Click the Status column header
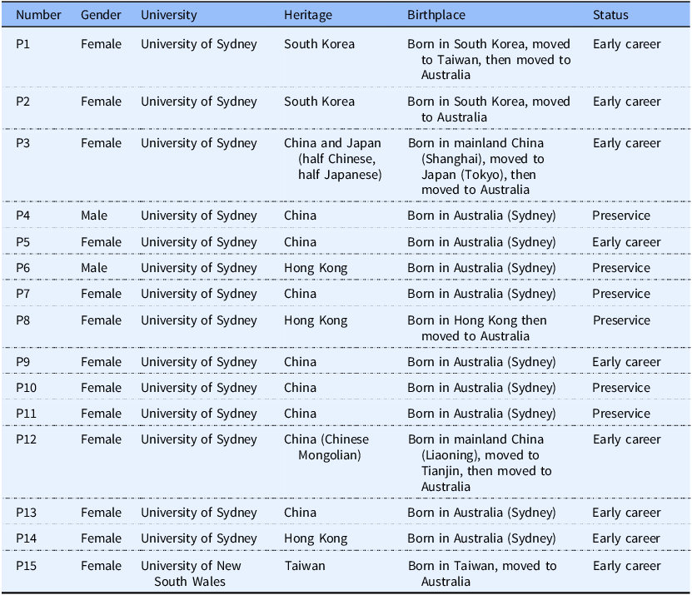 (610, 15)
